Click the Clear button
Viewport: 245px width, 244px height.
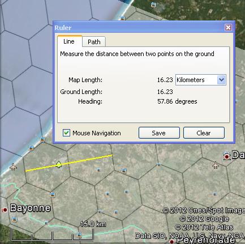tap(204, 133)
